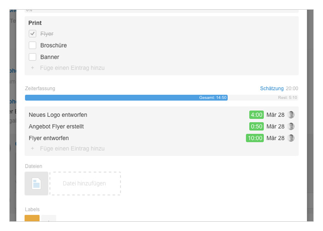
Task: Select the orange label swatch
Action: (32, 218)
